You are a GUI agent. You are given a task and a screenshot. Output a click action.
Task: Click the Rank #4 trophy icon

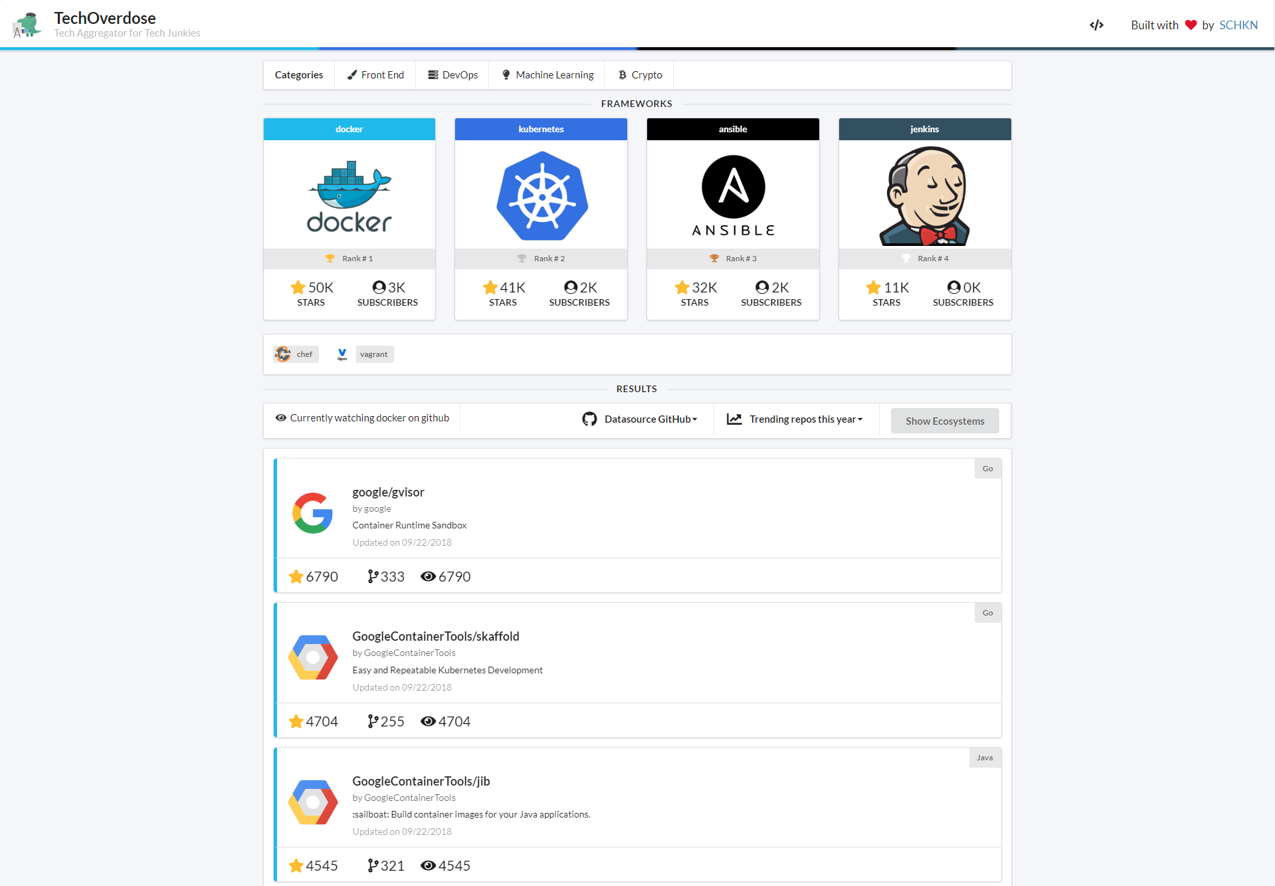pyautogui.click(x=906, y=259)
